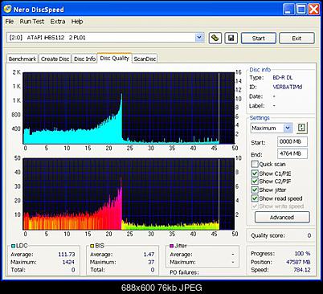Image resolution: width=323 pixels, height=294 pixels.
Task: Click the End position field 4764 MB
Action: (x=292, y=153)
